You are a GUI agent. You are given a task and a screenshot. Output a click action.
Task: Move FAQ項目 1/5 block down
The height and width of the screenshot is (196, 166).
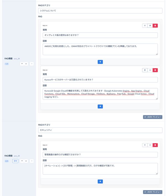pos(26,64)
